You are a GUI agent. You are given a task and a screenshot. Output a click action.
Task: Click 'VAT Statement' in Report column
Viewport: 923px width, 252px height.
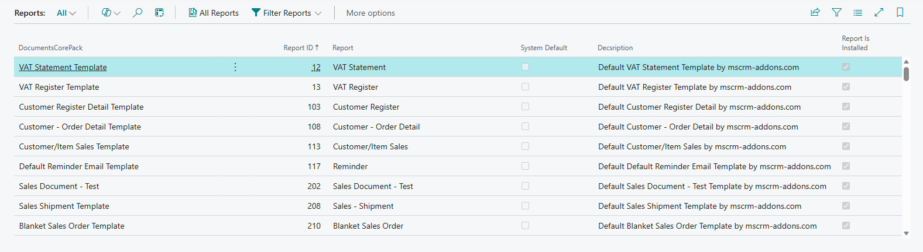[359, 67]
